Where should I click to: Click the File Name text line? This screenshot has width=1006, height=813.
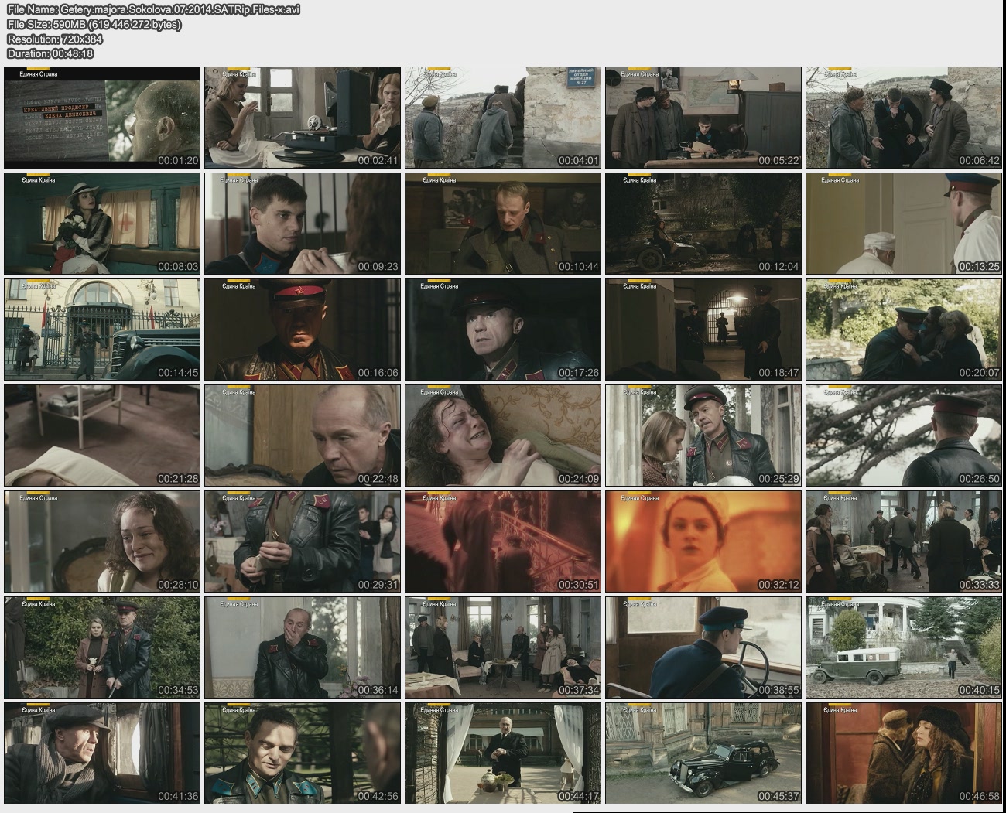[x=153, y=9]
